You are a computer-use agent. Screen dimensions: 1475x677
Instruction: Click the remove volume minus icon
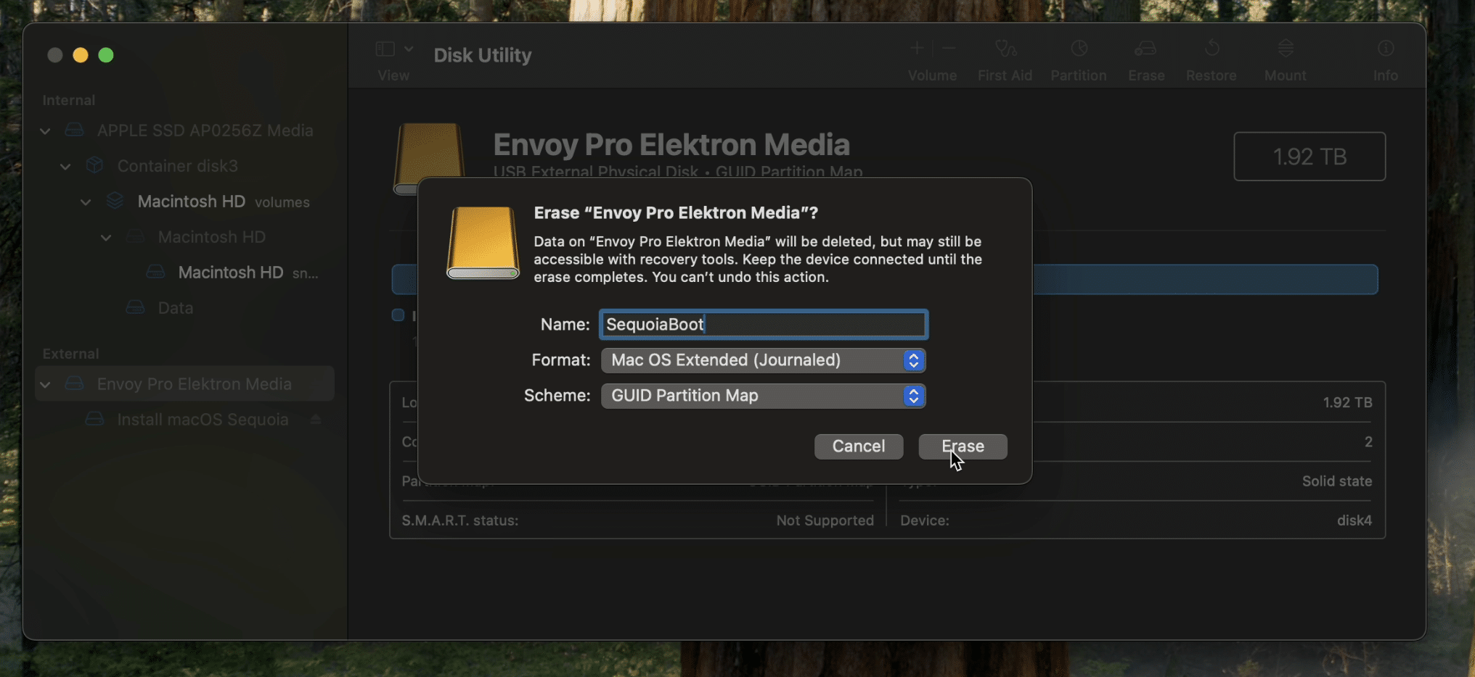(x=949, y=49)
